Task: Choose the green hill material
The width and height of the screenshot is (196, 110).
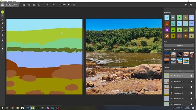Action: pyautogui.click(x=179, y=18)
